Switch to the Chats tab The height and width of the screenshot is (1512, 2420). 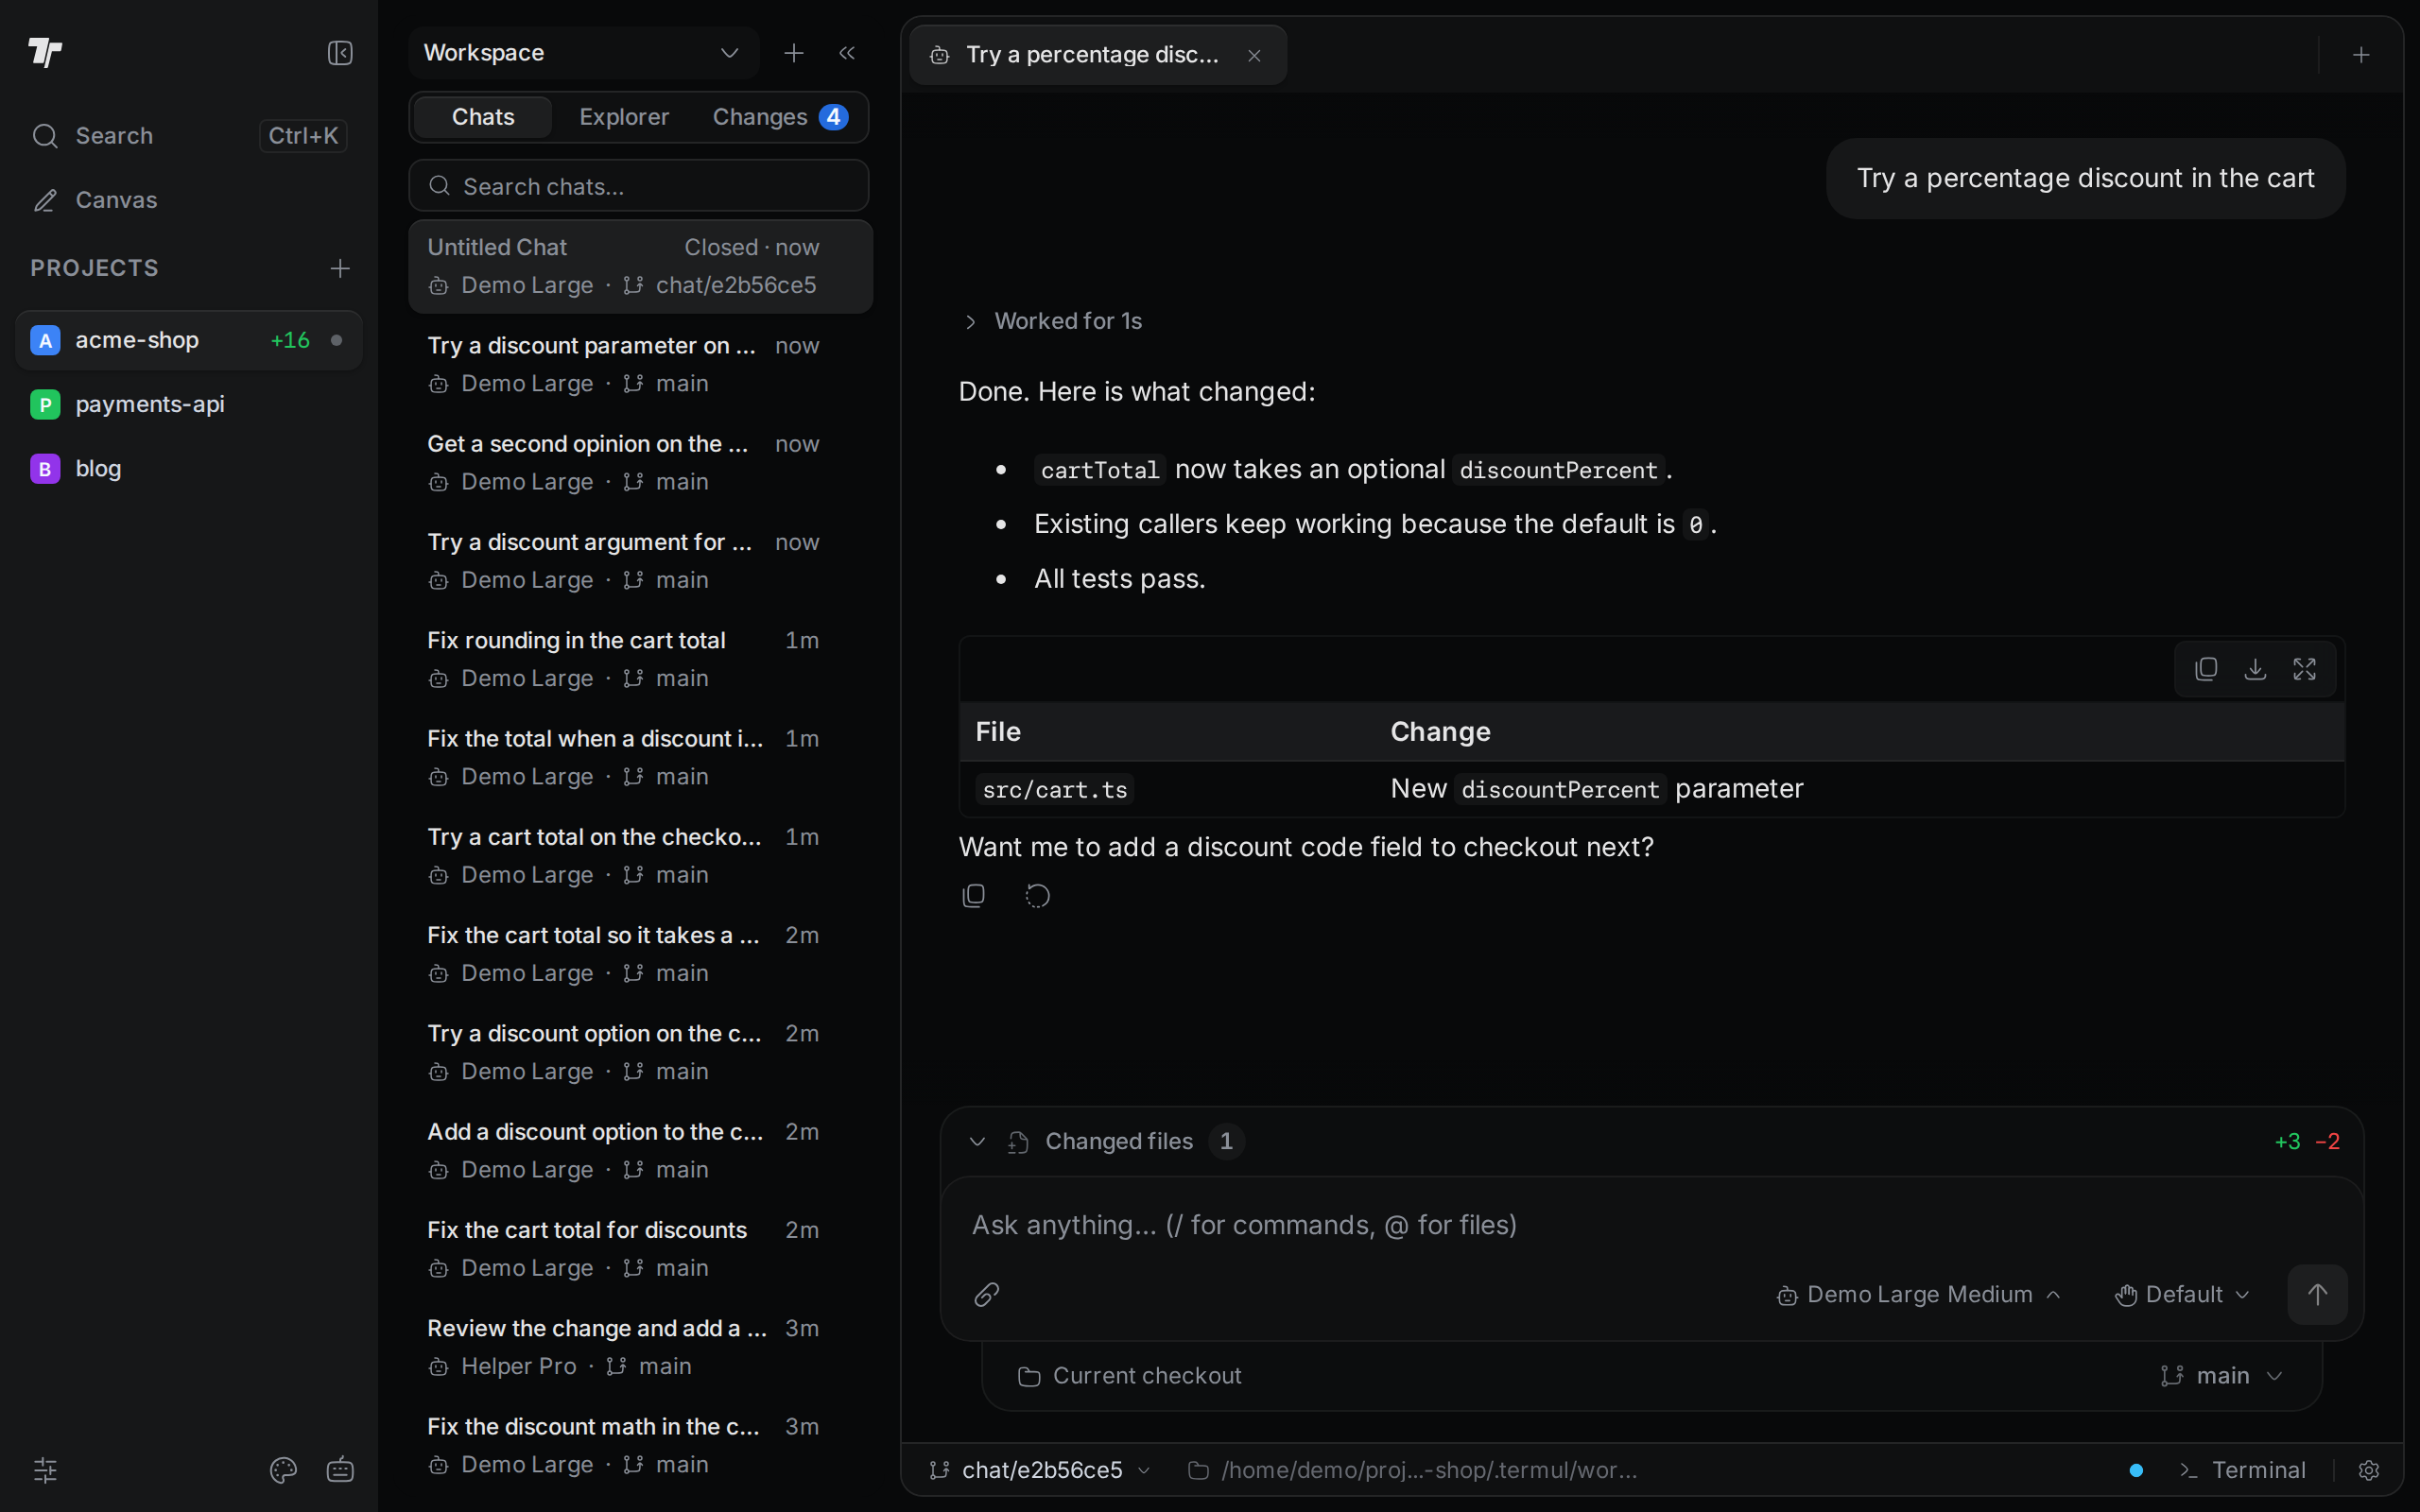483,117
